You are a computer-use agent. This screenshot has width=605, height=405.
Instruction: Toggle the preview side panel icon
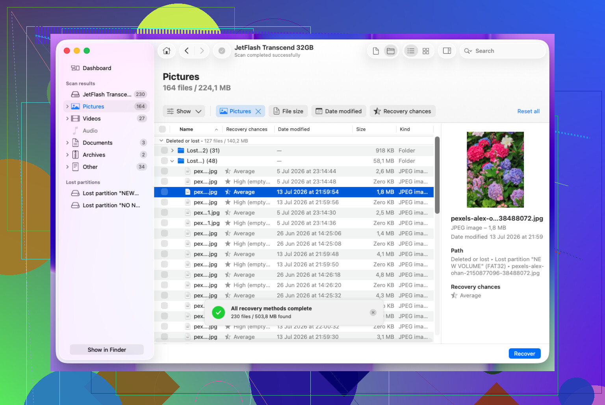(x=447, y=51)
